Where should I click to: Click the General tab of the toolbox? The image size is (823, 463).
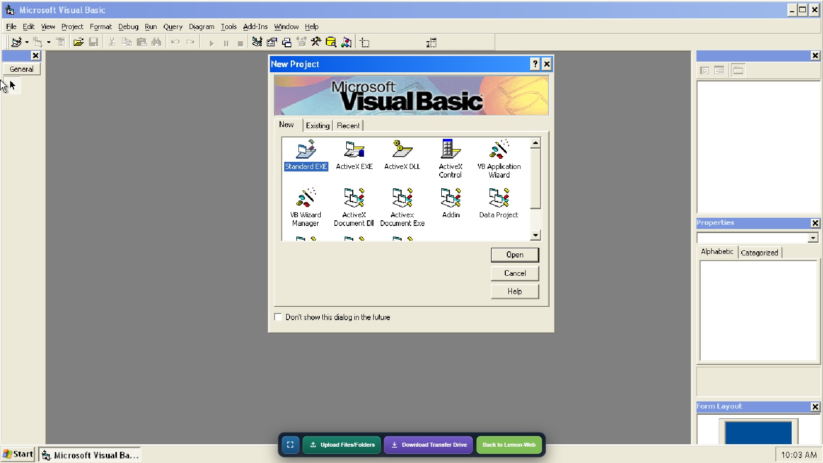(21, 69)
